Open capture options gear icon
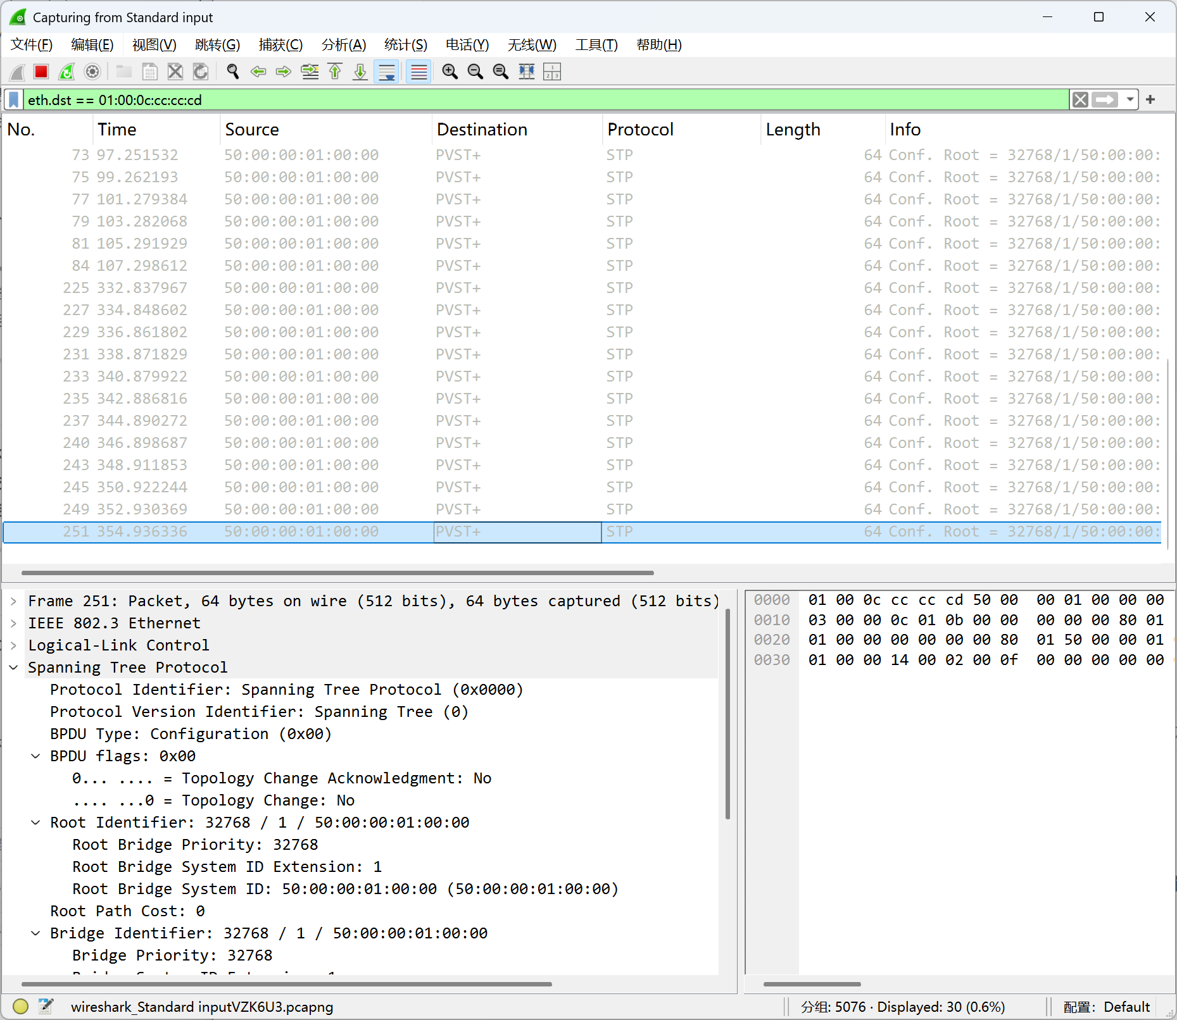The height and width of the screenshot is (1020, 1177). [x=92, y=72]
